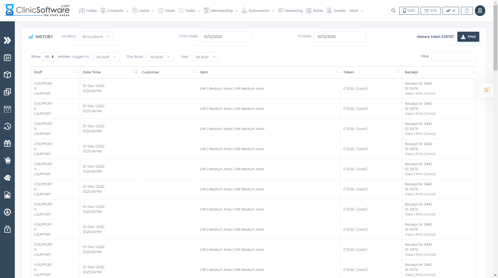The width and height of the screenshot is (498, 278).
Task: Open the help question mark icon
Action: coord(467,11)
